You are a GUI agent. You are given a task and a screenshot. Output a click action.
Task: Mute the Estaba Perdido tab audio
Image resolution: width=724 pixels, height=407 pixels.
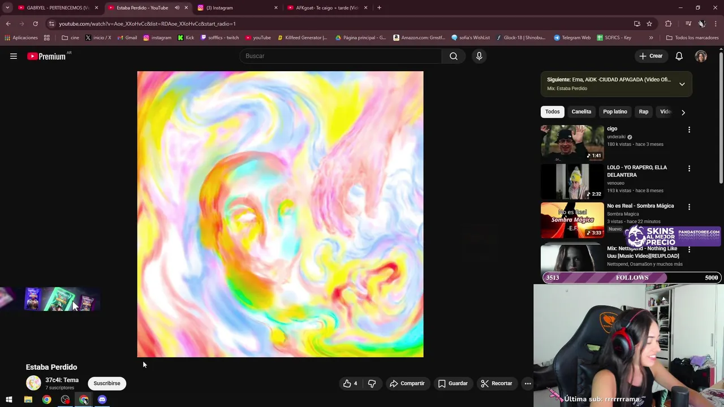pyautogui.click(x=177, y=8)
